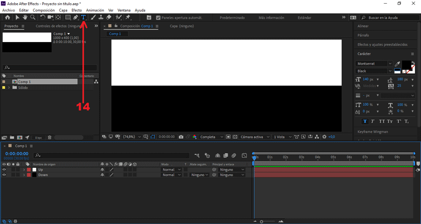This screenshot has width=421, height=224.
Task: Click the eyedropper in Character panel
Action: point(397,64)
